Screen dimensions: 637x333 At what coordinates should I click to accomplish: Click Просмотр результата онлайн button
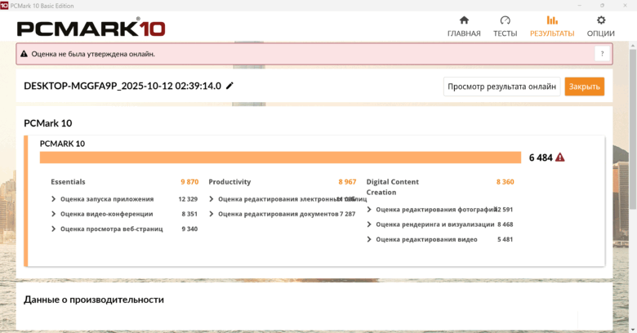coord(501,87)
